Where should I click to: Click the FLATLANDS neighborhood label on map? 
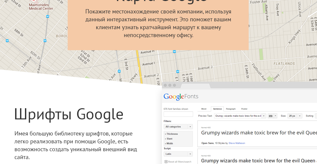pos(284,64)
